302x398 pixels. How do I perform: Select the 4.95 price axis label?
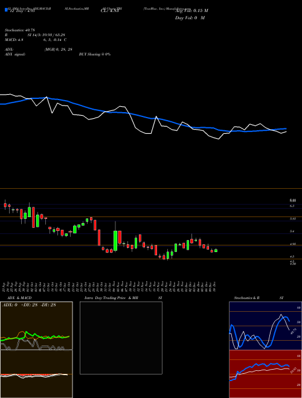(x=292, y=244)
